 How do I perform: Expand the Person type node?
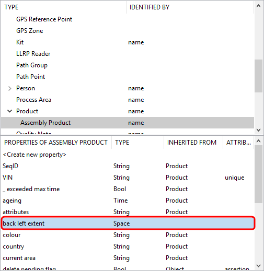[x=10, y=88]
